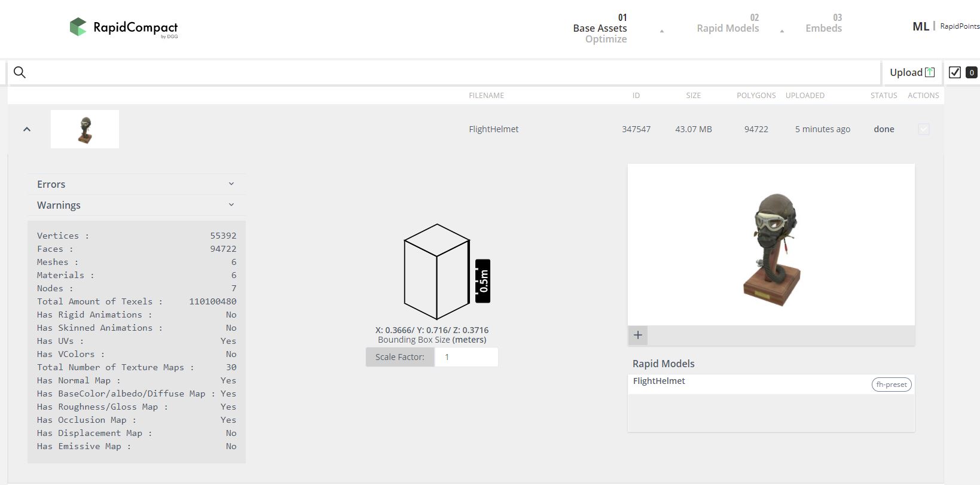This screenshot has height=485, width=980.
Task: Sort by FILENAME column header
Action: click(486, 96)
